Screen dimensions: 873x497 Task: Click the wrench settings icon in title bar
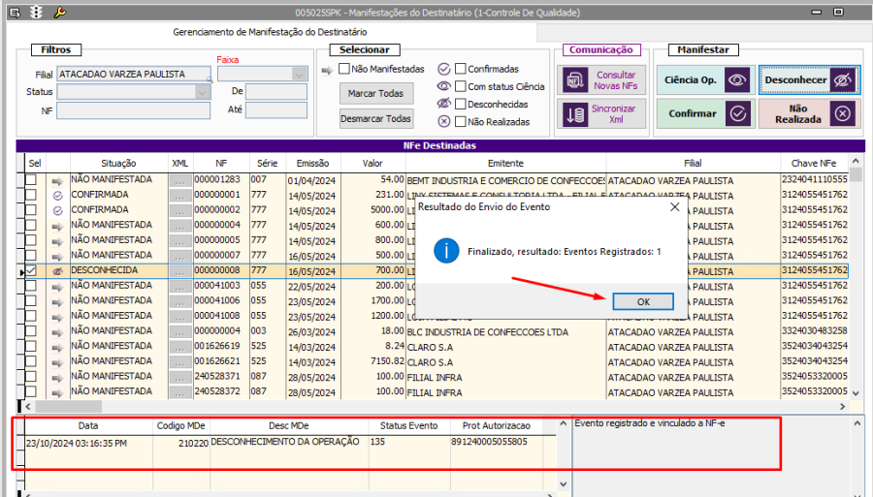click(59, 12)
